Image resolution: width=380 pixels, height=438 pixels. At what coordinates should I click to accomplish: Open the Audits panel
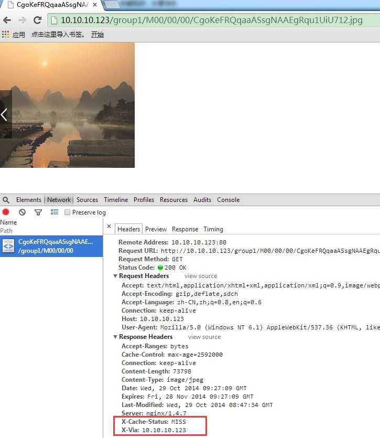coord(202,200)
